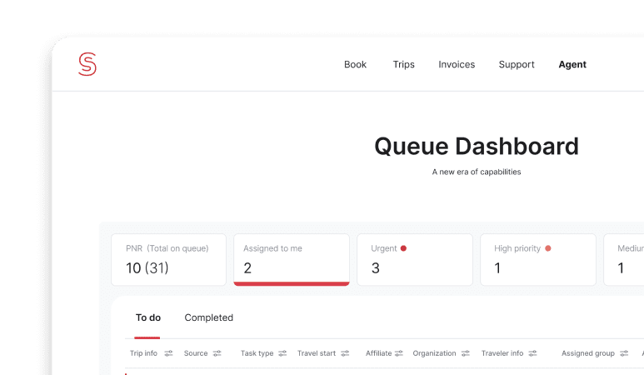Select the Agent navigation item

[x=572, y=64]
